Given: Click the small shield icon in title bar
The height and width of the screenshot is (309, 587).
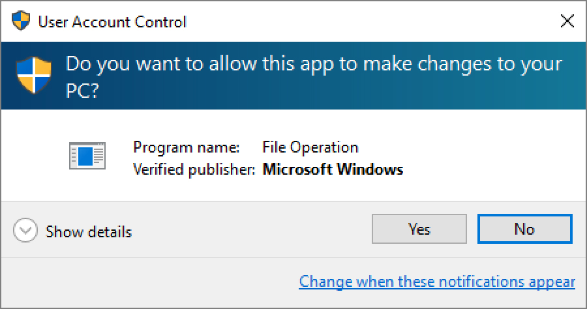Looking at the screenshot, I should [21, 22].
